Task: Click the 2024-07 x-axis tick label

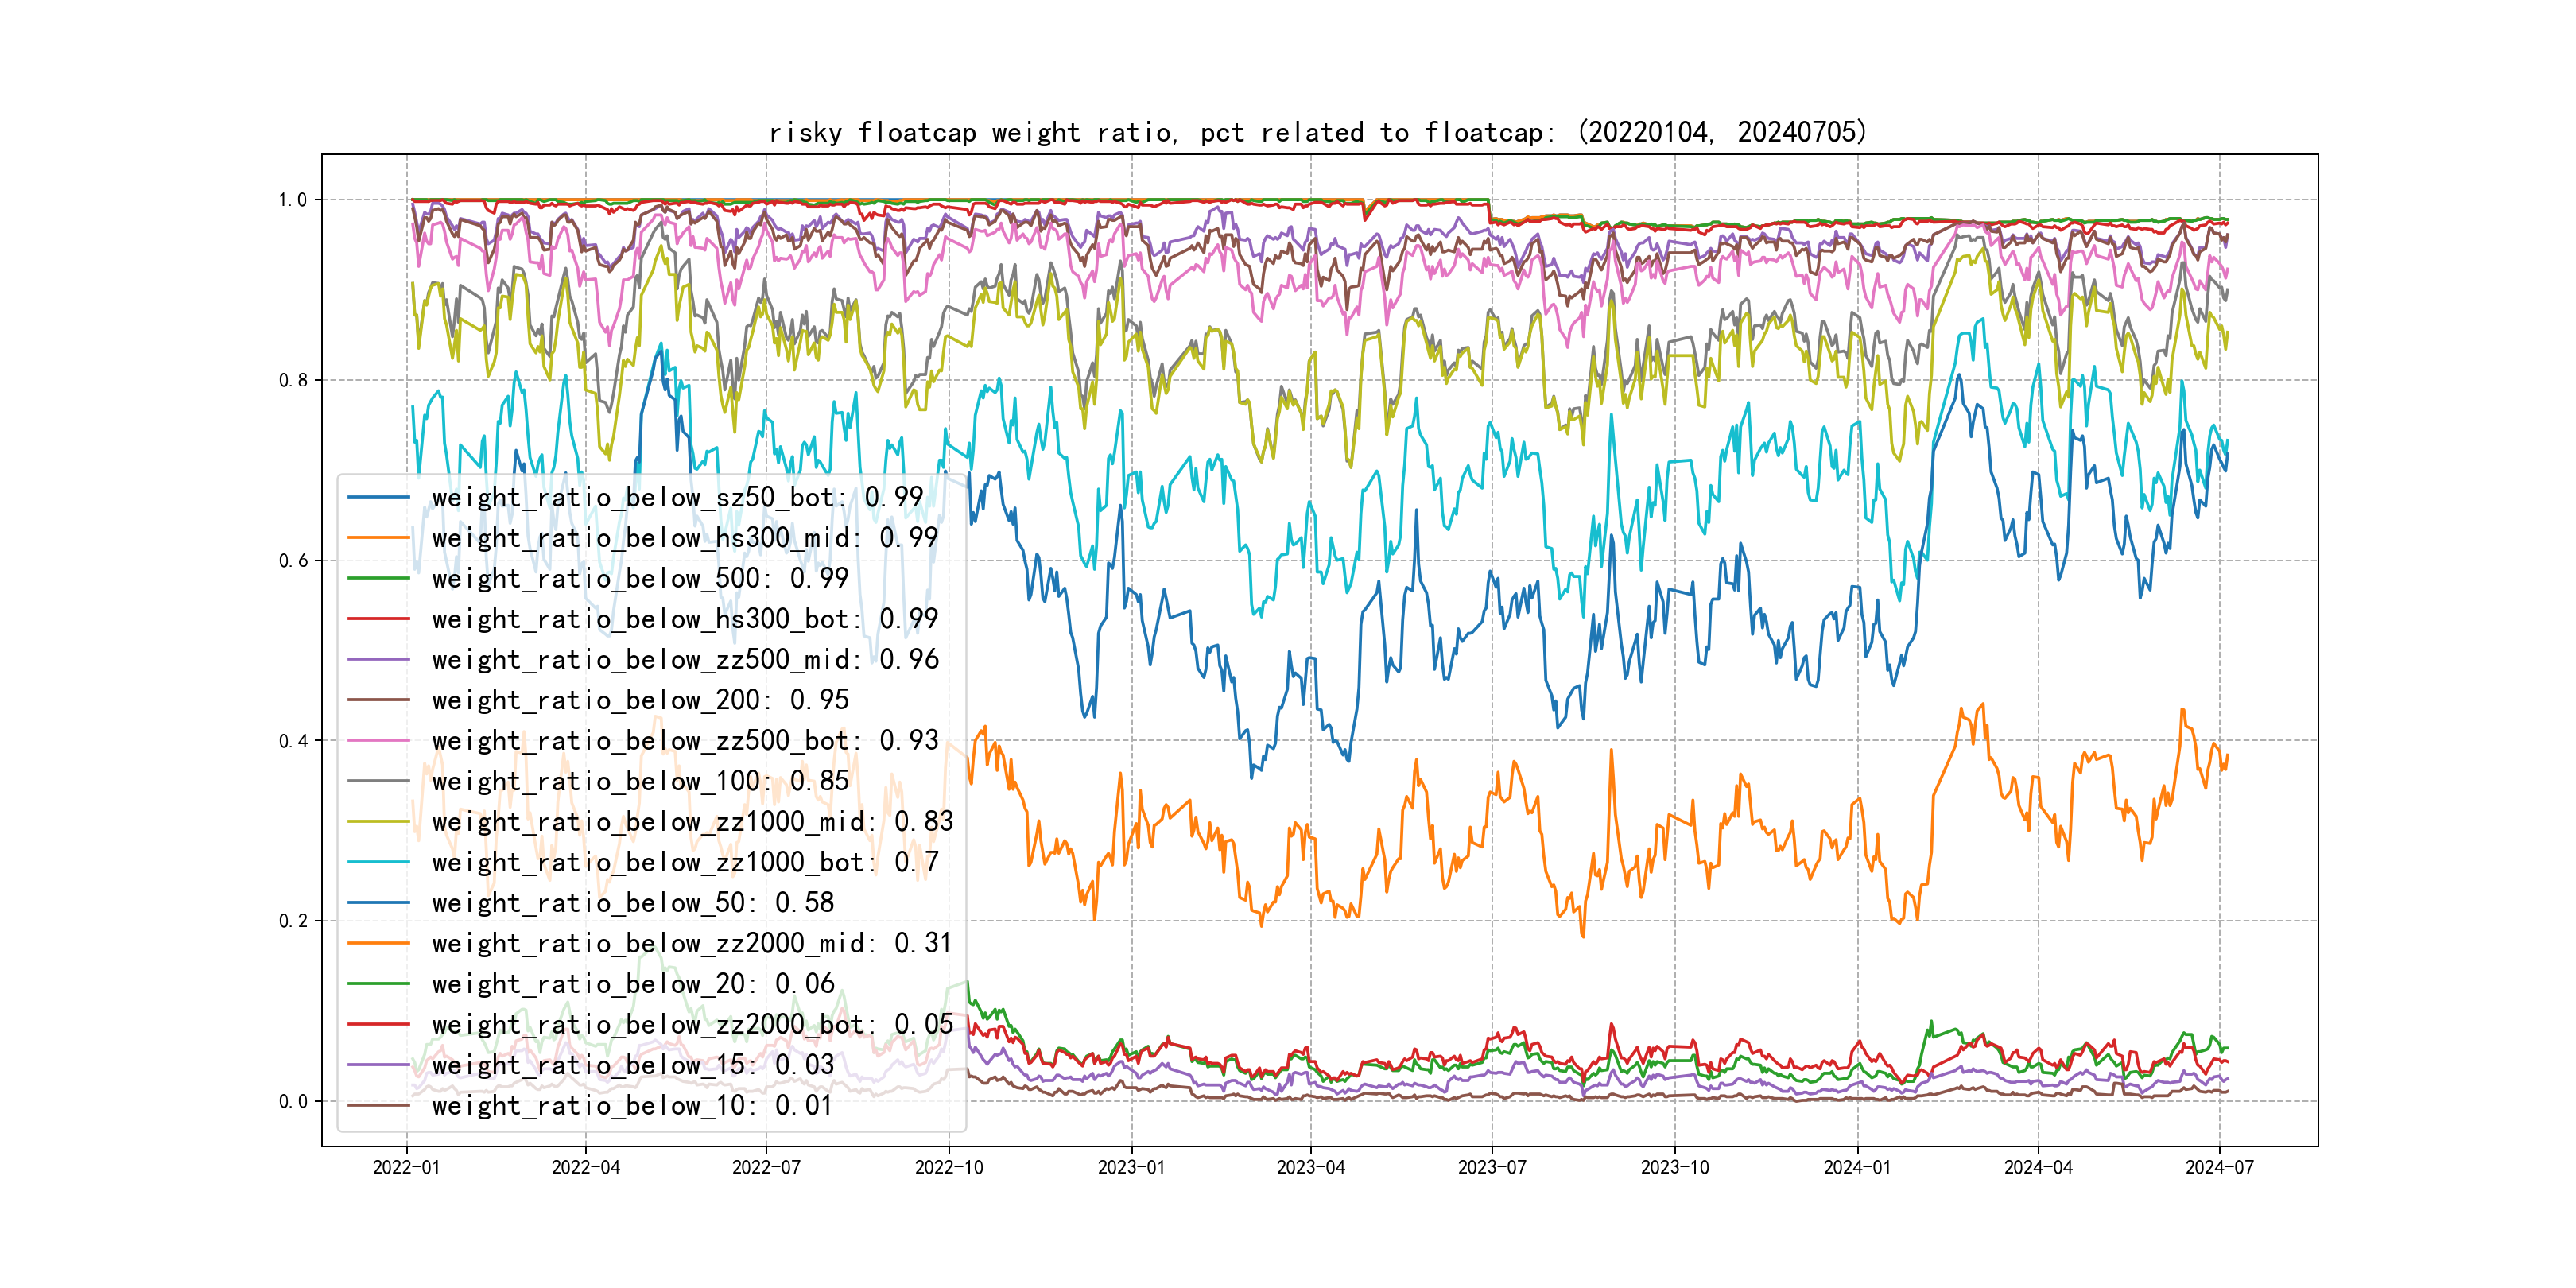Action: click(x=2219, y=1167)
